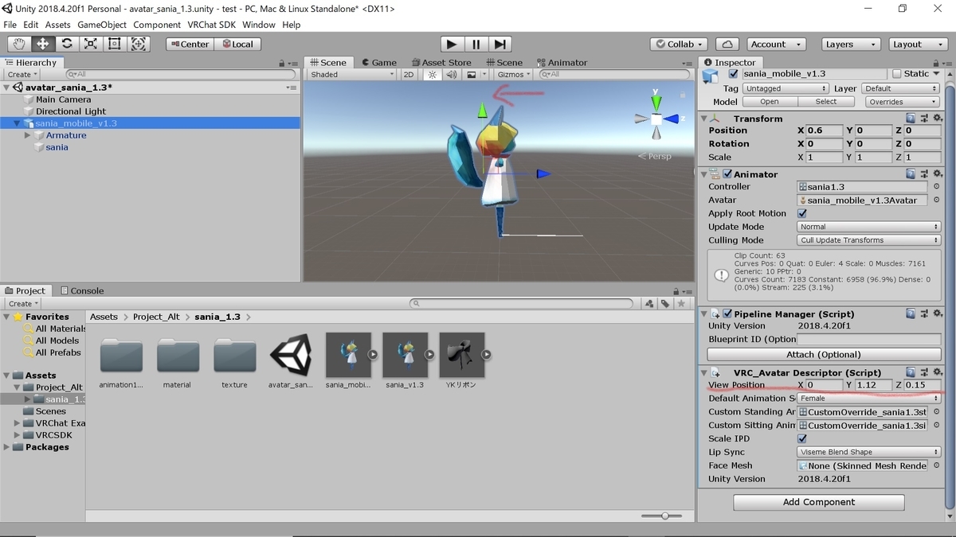The height and width of the screenshot is (537, 956).
Task: Switch to the Asset Store tab
Action: pyautogui.click(x=442, y=62)
